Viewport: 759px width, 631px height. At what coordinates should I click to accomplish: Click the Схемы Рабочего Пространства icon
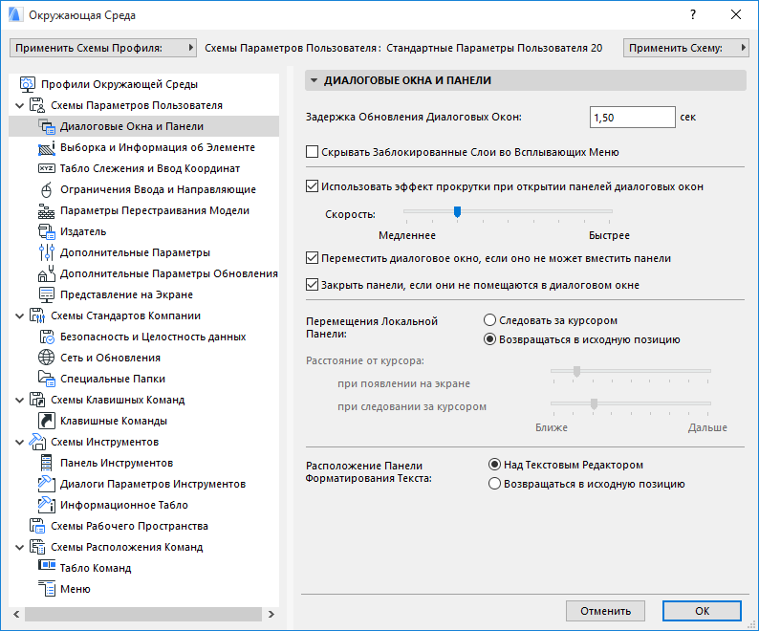pyautogui.click(x=37, y=526)
